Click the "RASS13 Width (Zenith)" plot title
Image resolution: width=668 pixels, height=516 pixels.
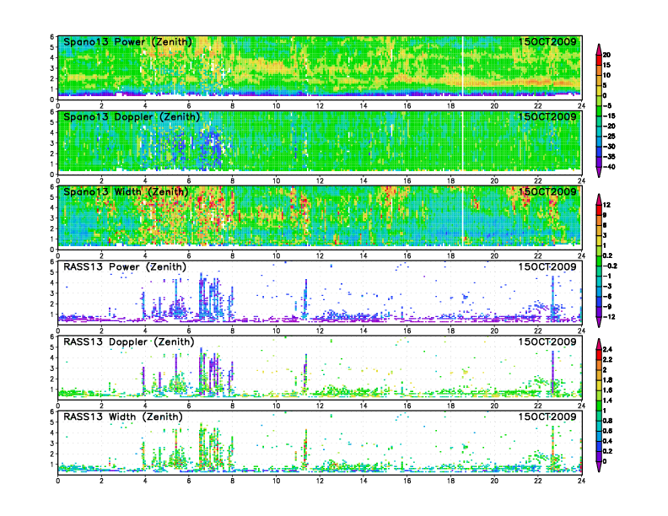click(x=122, y=417)
